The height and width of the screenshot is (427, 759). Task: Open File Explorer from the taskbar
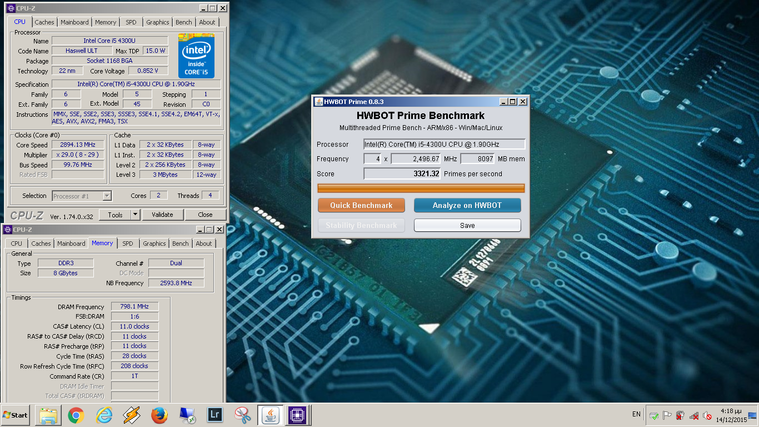(x=48, y=415)
